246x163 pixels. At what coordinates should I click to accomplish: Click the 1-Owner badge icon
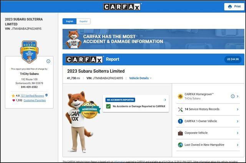point(180,121)
